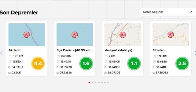Go to next earthquake cards arrow
The image size is (196, 92).
coord(195,53)
